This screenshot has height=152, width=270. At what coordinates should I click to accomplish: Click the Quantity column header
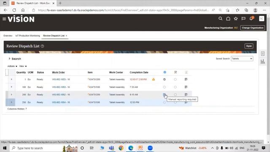21,72
